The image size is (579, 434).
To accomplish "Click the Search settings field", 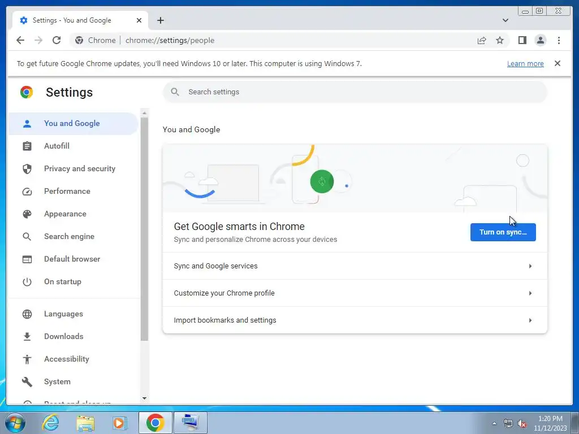I will tap(355, 92).
